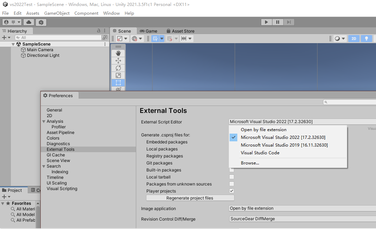Select the Scale tool

pyautogui.click(x=118, y=75)
